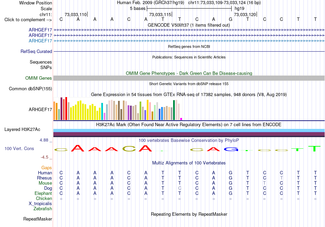Click the light blue H3K27Ac band
This screenshot has height=227, width=325.
[189, 130]
